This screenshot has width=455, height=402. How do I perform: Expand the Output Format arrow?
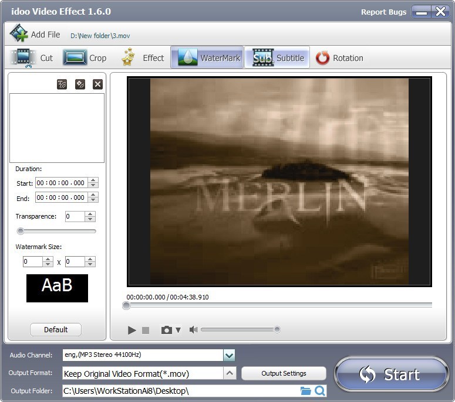pos(230,373)
